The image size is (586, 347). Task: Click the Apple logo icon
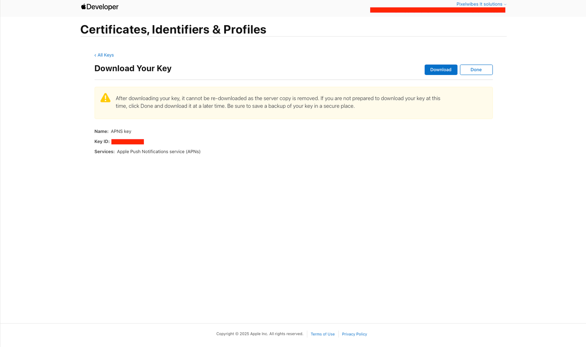[x=84, y=7]
